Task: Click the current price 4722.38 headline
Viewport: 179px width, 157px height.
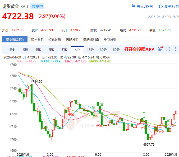Action: click(18, 16)
